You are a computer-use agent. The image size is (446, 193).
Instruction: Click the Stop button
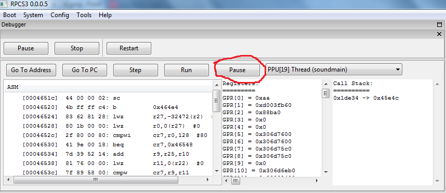point(77,48)
